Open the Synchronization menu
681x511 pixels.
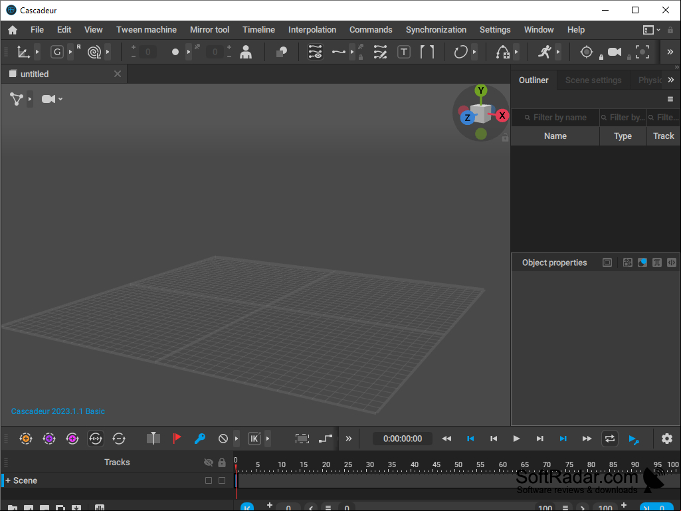pos(436,30)
